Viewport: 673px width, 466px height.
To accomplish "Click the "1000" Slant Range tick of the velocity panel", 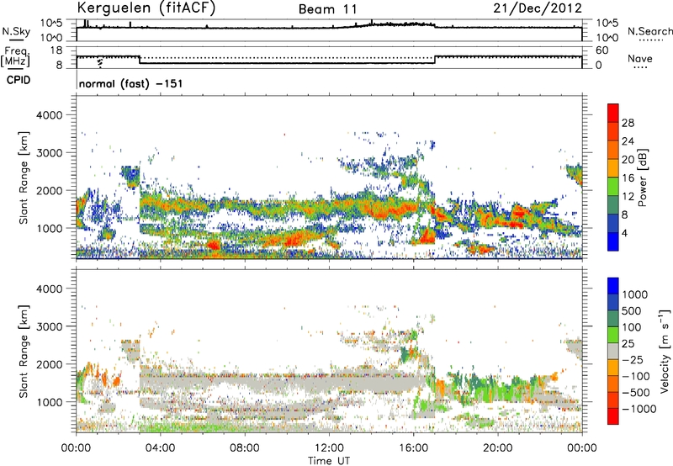I will [x=50, y=402].
